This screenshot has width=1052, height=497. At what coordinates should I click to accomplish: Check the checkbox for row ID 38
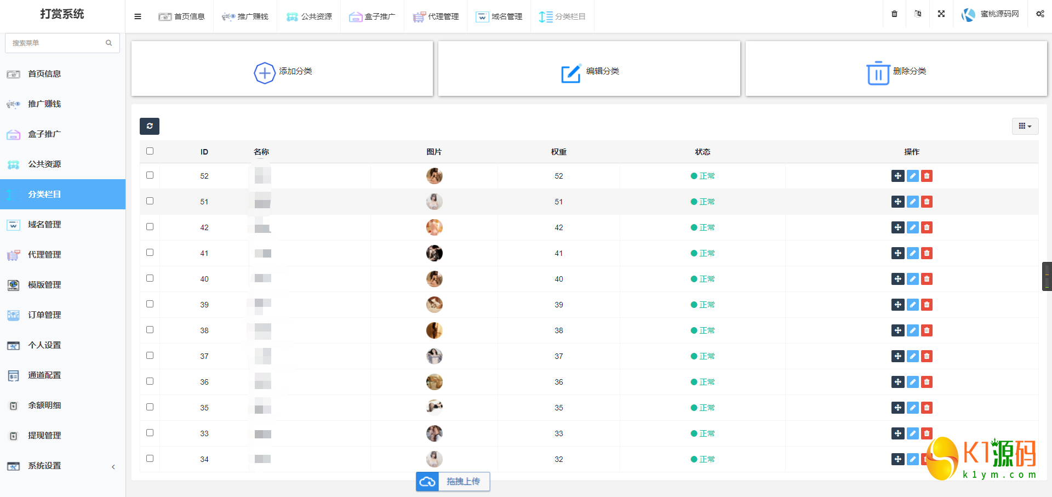pos(150,330)
